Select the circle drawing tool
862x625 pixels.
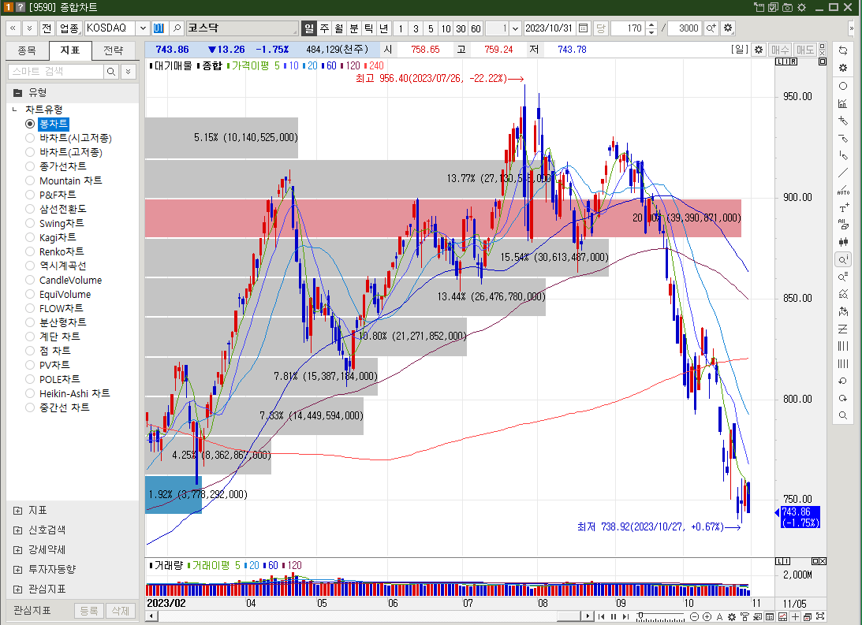point(843,86)
